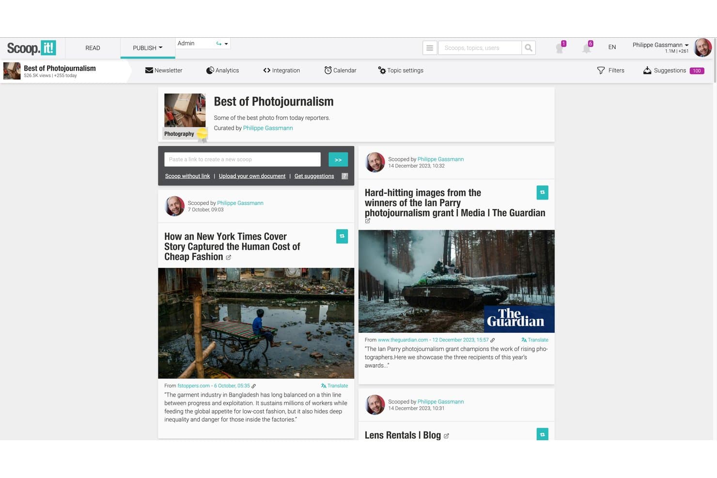Open www.theguardian.com source link
Screen dimensions: 717x478
click(x=403, y=340)
